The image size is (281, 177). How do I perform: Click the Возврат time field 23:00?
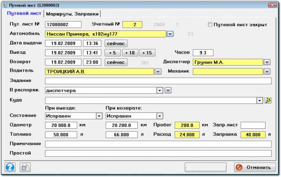click(x=92, y=62)
